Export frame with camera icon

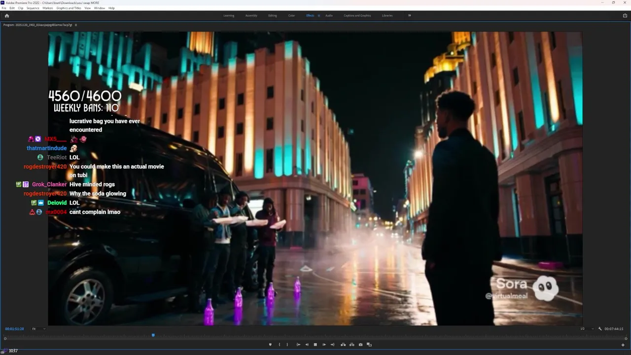[x=360, y=345]
